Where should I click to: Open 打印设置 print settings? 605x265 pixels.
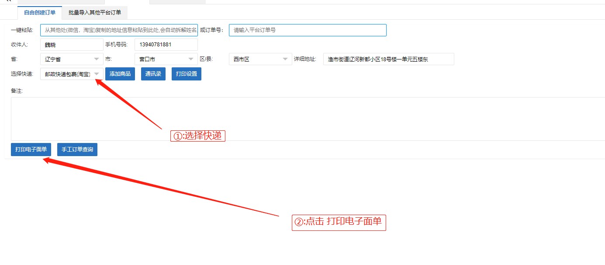pos(187,74)
